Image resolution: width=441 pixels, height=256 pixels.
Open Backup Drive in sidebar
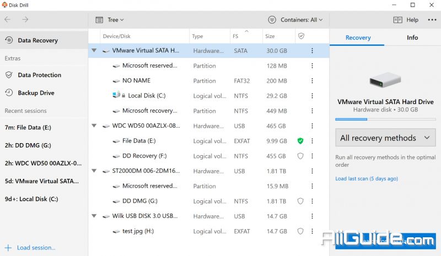[44, 92]
